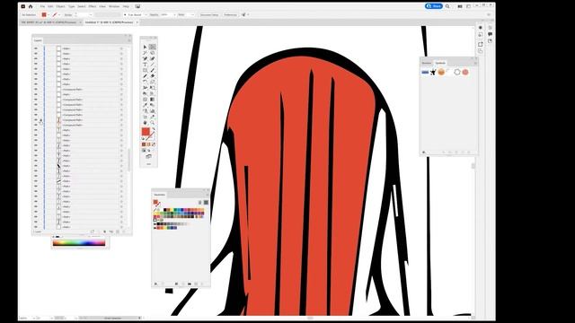Screen dimensions: 575x323
Task: Delete selection trash icon in Layers panel
Action: tap(124, 231)
